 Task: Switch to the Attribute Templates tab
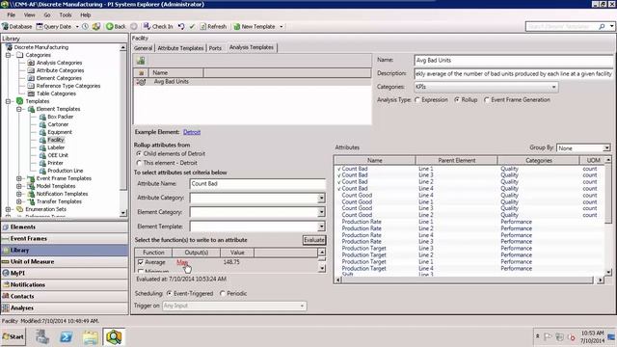coord(180,48)
